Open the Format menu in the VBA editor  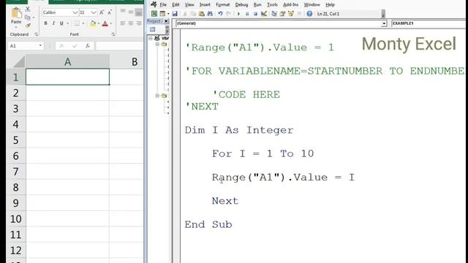click(222, 5)
